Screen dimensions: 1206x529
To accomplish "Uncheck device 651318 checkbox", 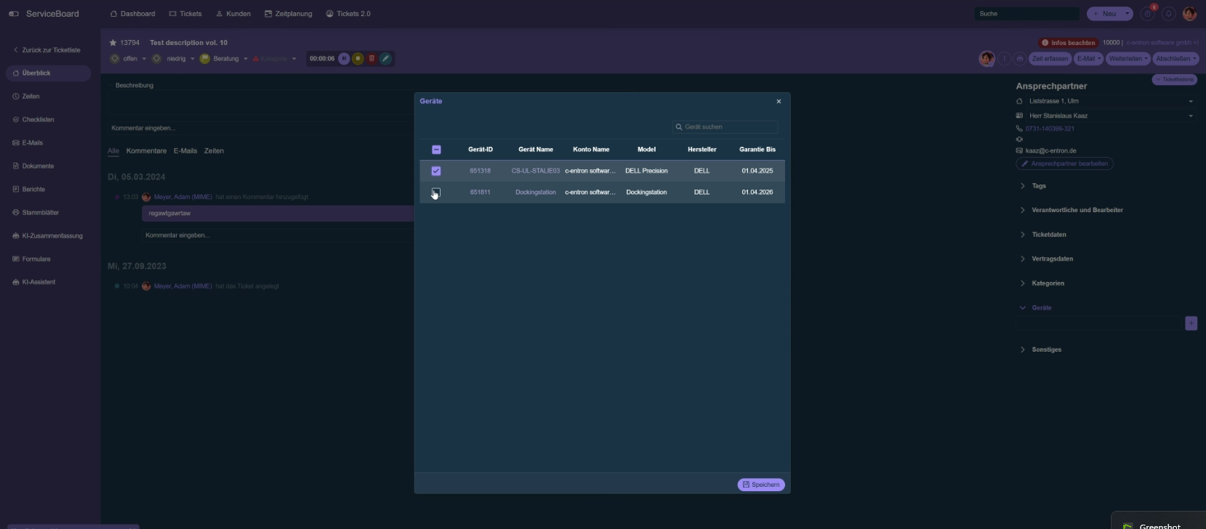I will tap(436, 171).
